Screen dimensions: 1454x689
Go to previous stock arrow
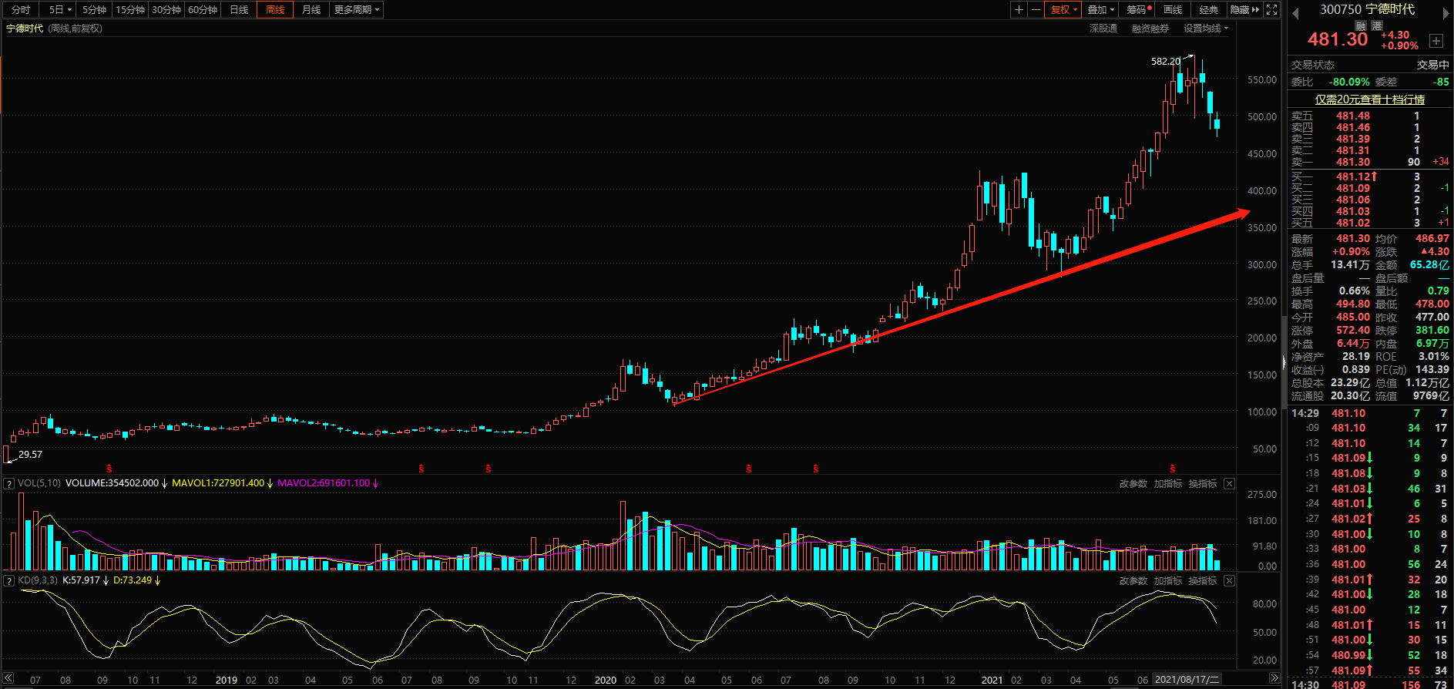click(x=1295, y=12)
